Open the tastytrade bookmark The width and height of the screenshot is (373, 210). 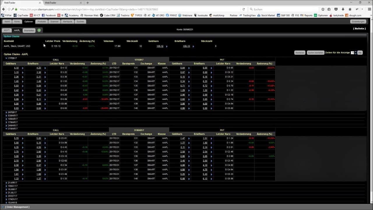337,15
